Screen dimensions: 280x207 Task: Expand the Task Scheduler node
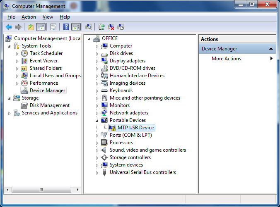pyautogui.click(x=17, y=54)
